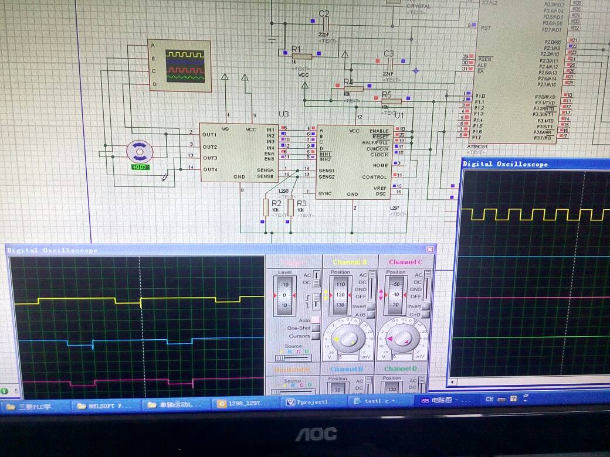The width and height of the screenshot is (610, 457).
Task: Toggle the Cursors button
Action: click(x=316, y=335)
